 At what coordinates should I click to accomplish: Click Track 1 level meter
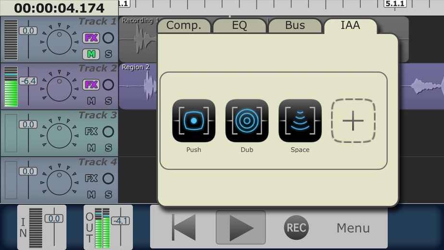(11, 39)
